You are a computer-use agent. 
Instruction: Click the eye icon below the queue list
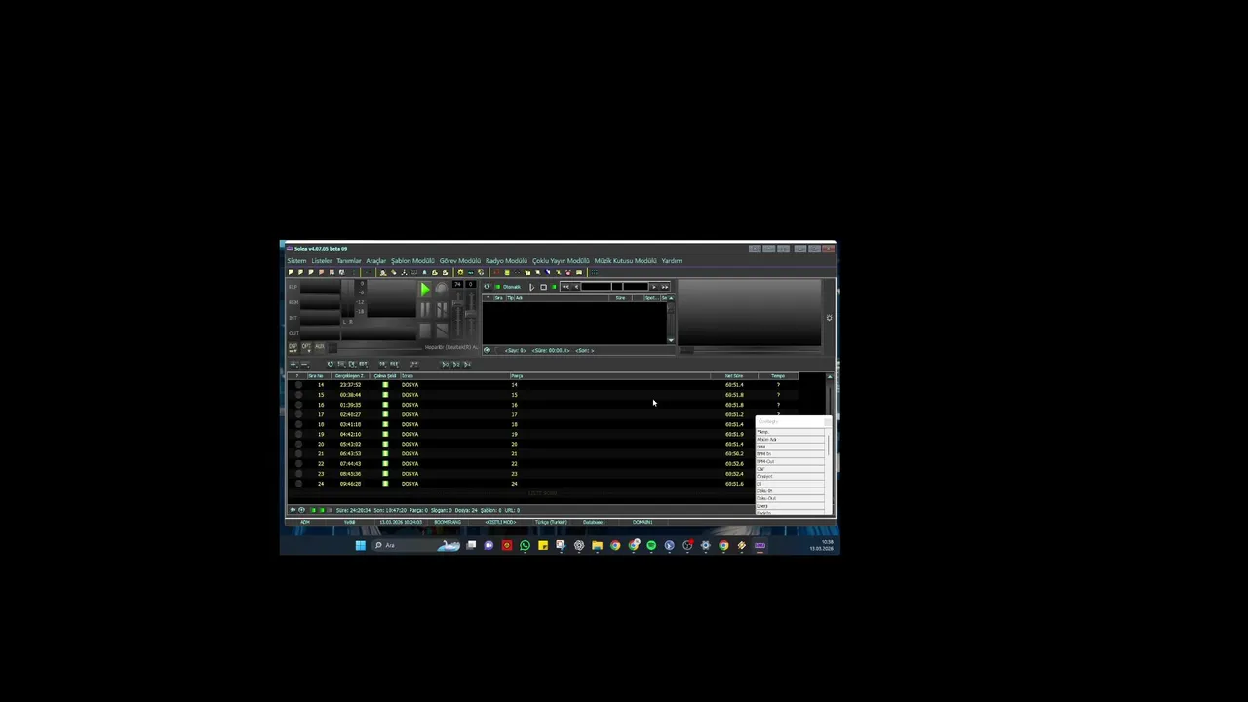(487, 350)
